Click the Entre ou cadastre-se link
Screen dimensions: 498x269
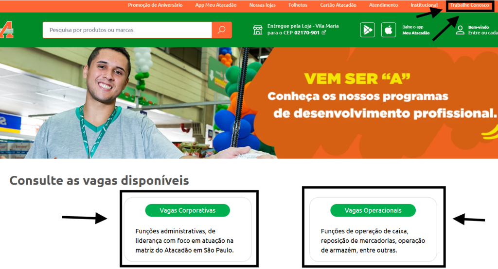point(483,33)
